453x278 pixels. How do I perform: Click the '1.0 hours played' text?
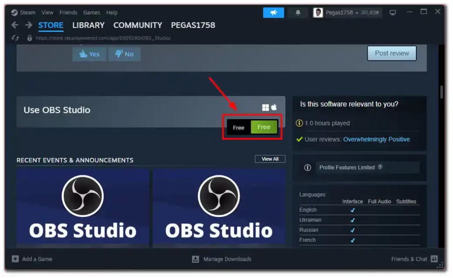[327, 123]
